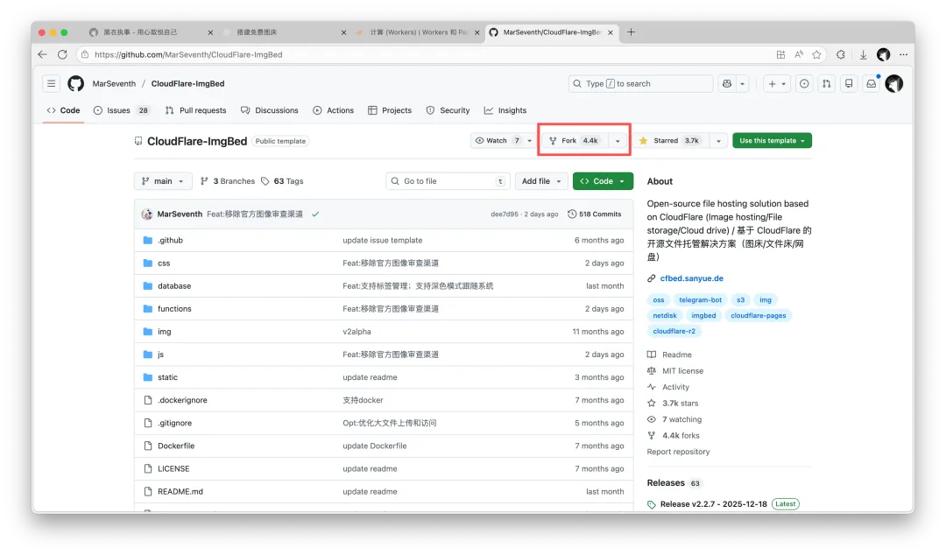The image size is (946, 555).
Task: Open the browser three-dots settings menu
Action: (903, 55)
